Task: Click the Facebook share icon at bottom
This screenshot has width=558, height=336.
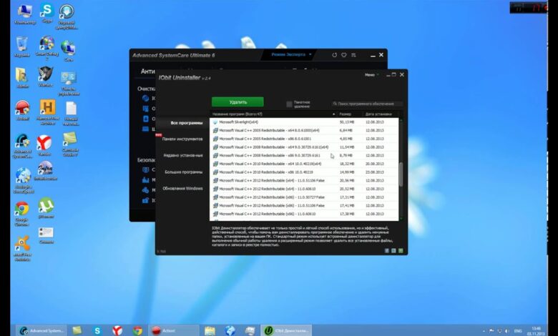Action: coord(386,251)
